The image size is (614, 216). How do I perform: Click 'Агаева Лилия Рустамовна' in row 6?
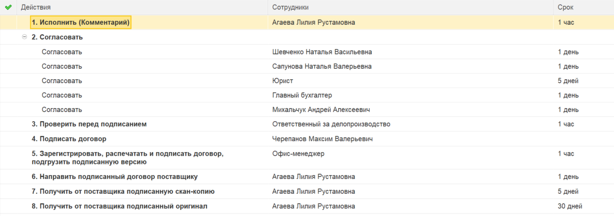tap(314, 177)
